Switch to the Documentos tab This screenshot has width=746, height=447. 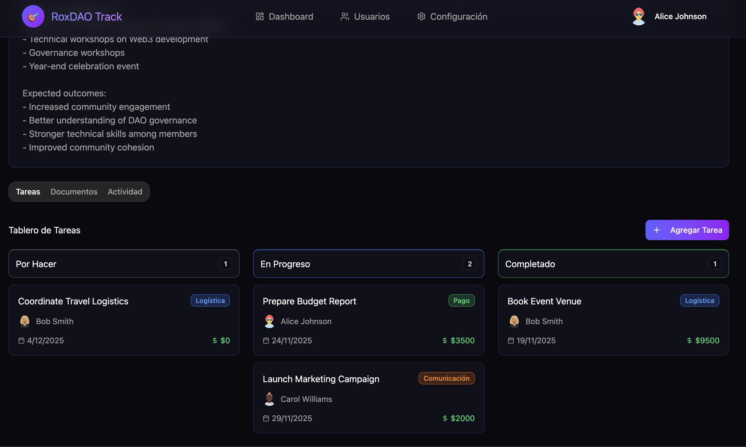[x=74, y=192]
